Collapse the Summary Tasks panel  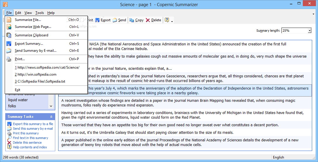click(51, 117)
